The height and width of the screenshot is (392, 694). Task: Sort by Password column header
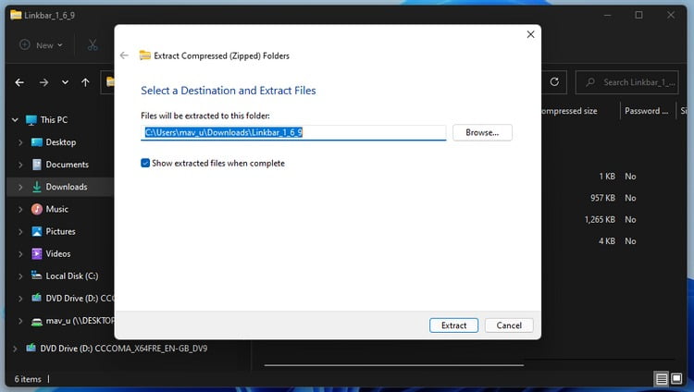click(x=647, y=111)
